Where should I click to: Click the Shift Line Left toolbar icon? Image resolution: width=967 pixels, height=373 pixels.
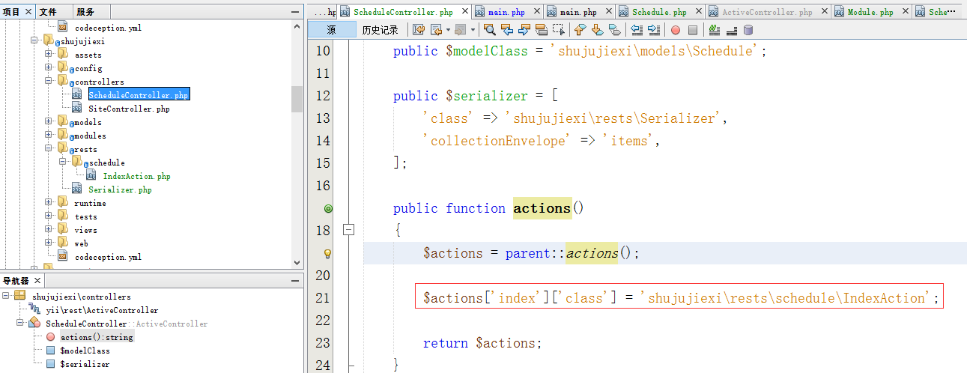pyautogui.click(x=637, y=30)
